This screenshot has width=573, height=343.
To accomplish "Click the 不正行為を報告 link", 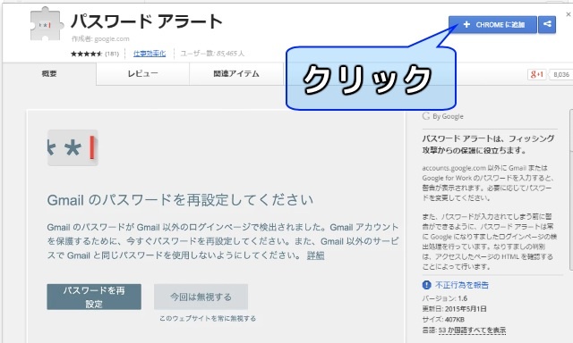I will pos(462,285).
